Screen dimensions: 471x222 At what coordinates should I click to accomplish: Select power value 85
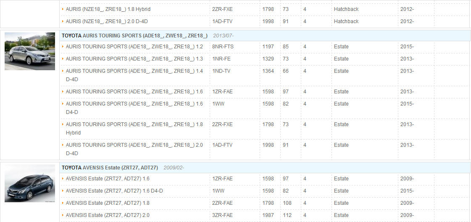(286, 47)
